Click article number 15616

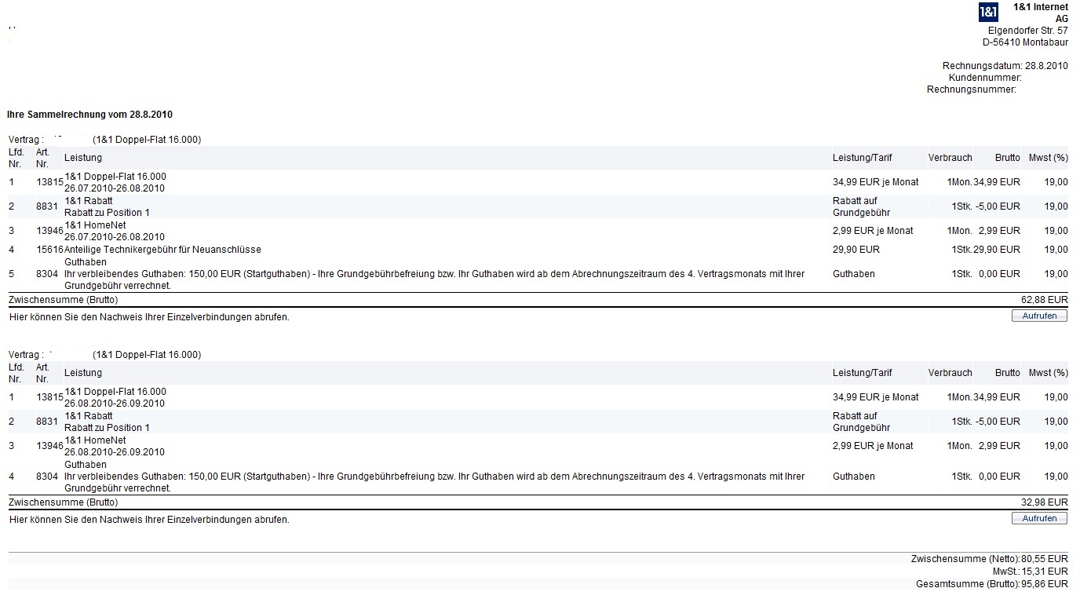tap(49, 250)
